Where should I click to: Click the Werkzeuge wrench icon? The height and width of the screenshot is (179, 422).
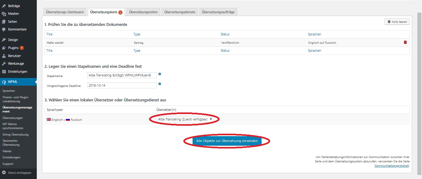click(4, 63)
